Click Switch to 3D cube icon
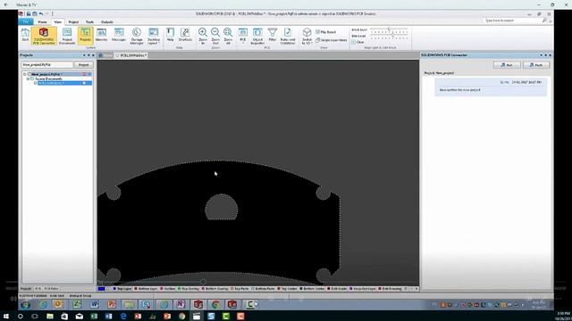Image resolution: width=572 pixels, height=321 pixels. point(307,36)
